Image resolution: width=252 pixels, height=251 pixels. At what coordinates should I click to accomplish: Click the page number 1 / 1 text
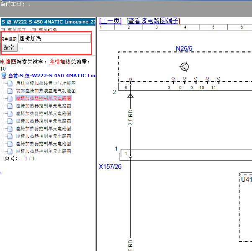[30, 159]
